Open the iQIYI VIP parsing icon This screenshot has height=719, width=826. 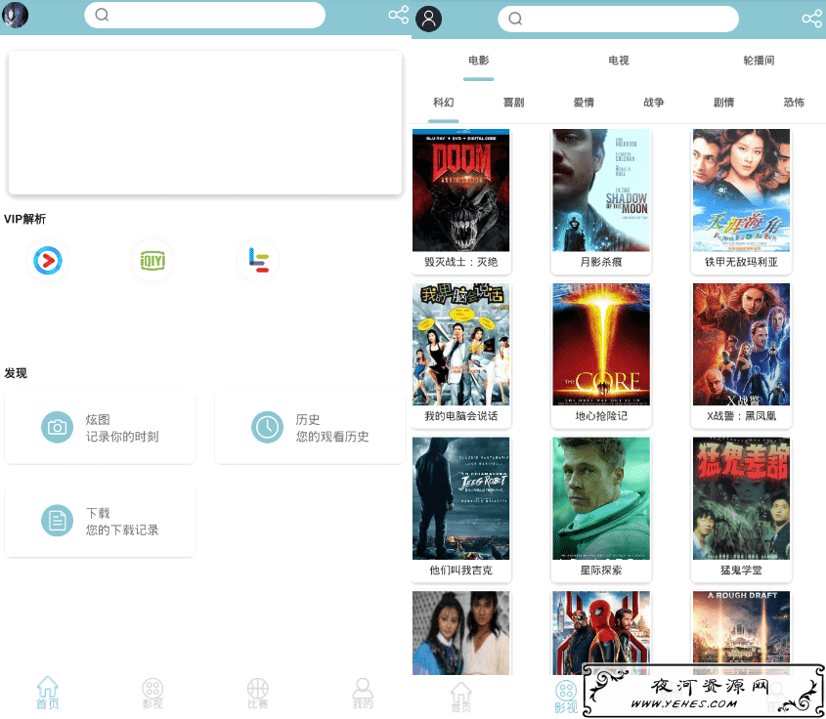152,260
